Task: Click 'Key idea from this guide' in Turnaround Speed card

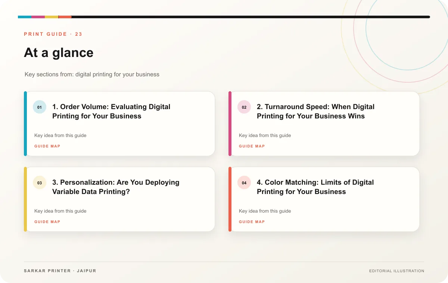Action: click(x=265, y=136)
